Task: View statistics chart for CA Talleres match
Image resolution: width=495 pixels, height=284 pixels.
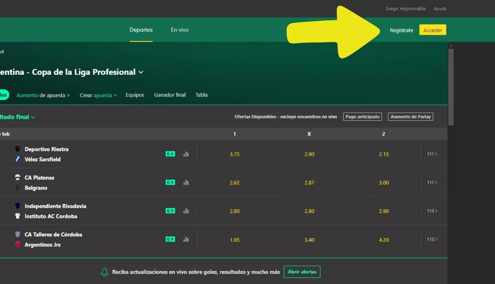Action: click(186, 239)
